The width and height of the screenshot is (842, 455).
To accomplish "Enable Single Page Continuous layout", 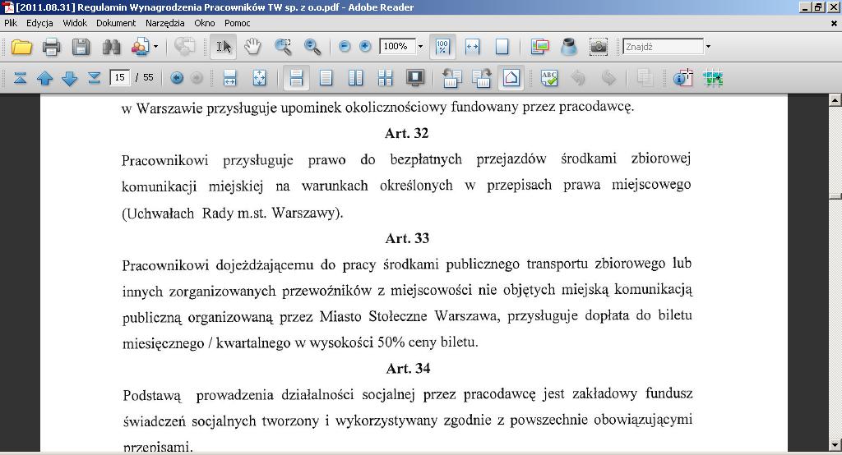I will coord(326,78).
